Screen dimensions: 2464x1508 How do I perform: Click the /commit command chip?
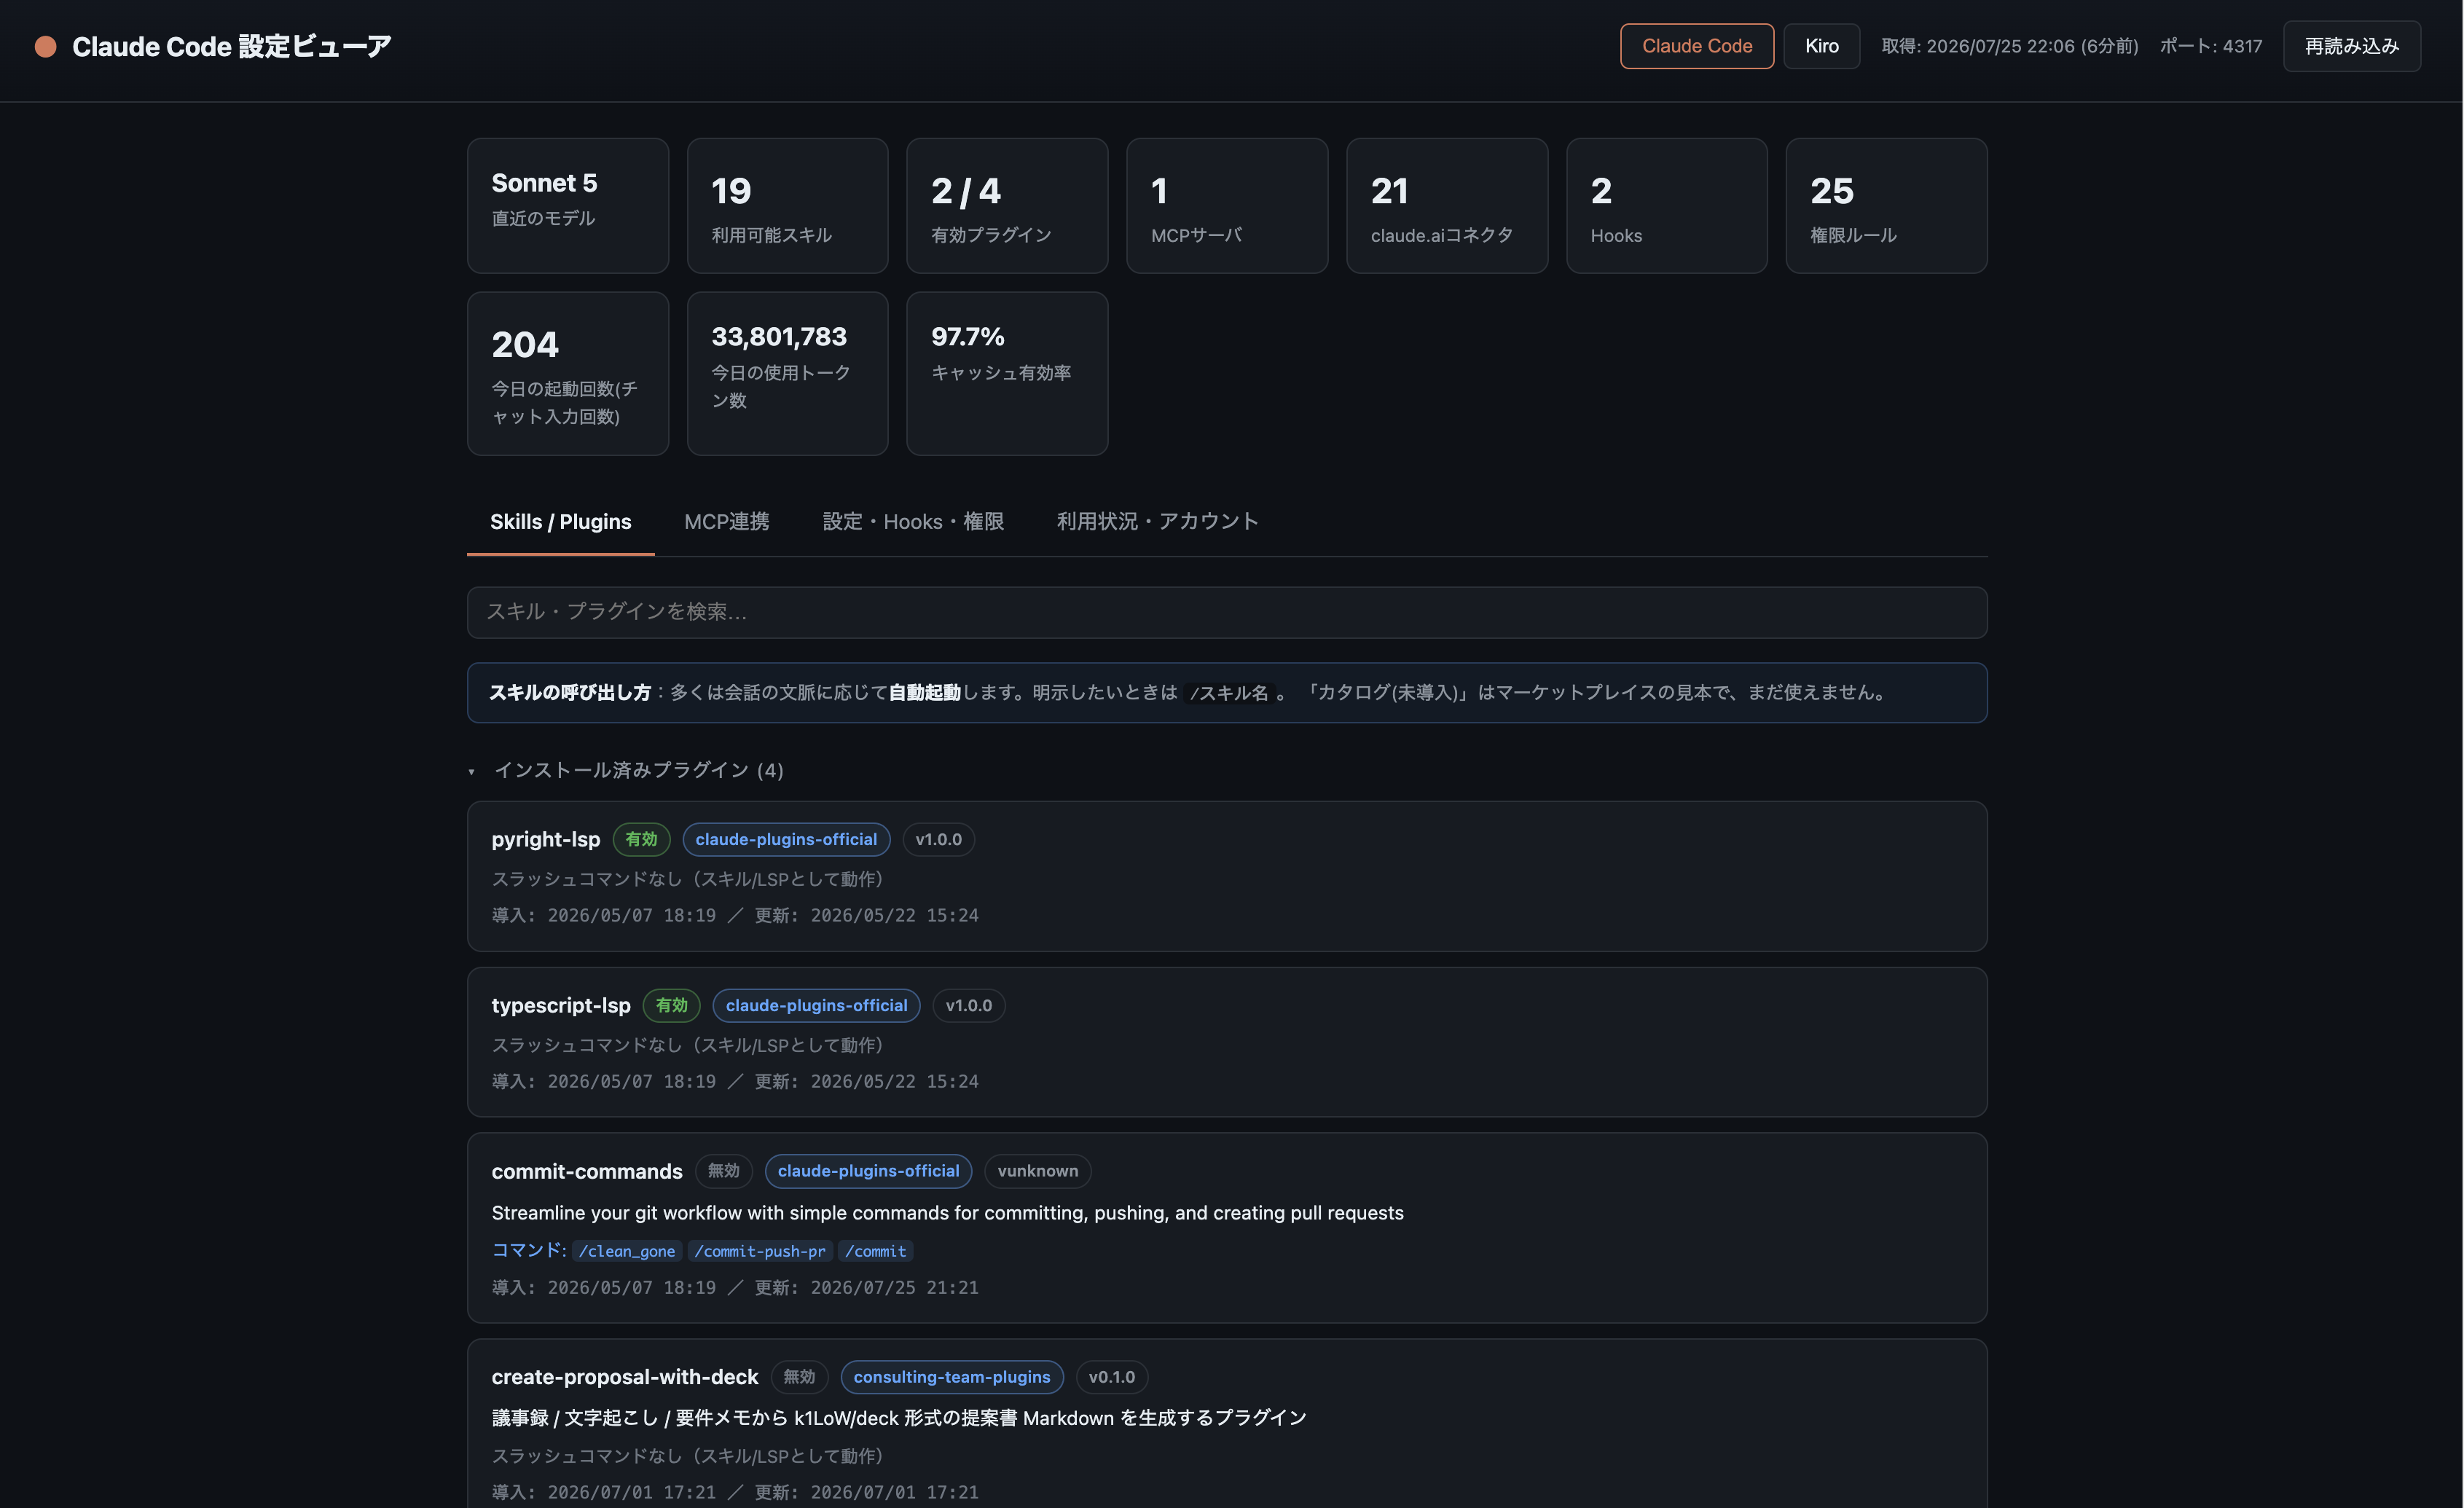click(875, 1251)
